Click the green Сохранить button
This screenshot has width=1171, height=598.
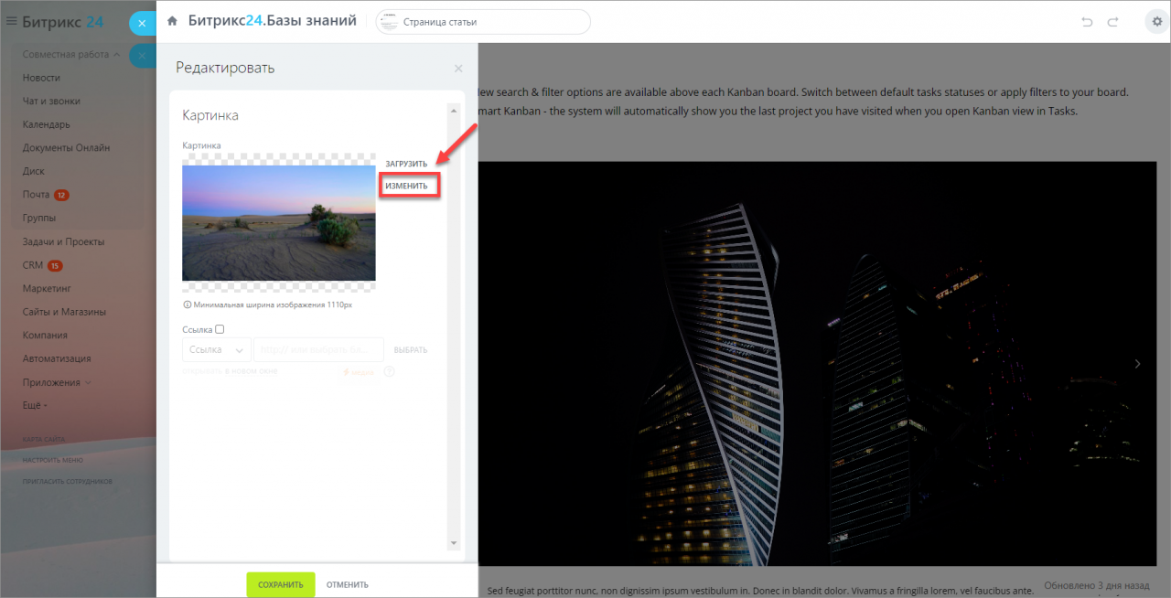(280, 585)
